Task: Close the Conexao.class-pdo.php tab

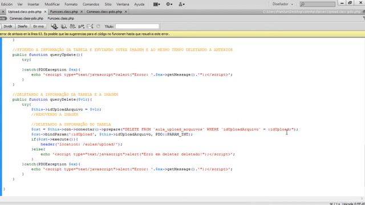Action: 125,11
